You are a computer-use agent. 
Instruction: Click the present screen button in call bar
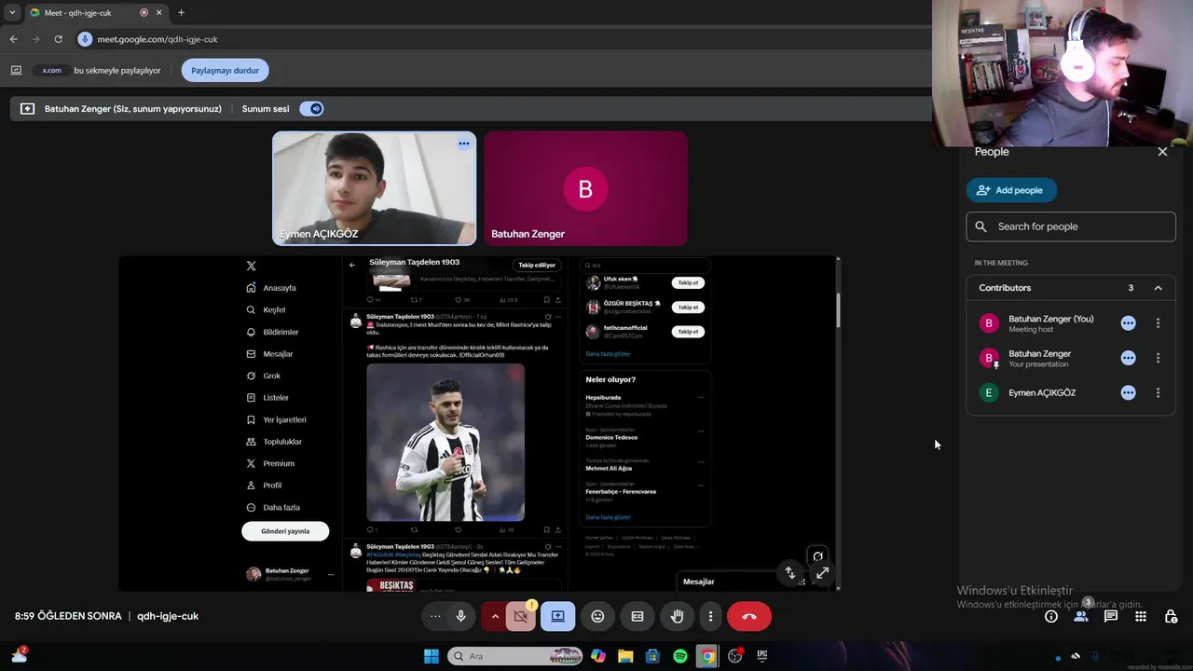pos(557,616)
